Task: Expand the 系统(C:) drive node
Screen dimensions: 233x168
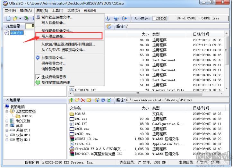Action: pyautogui.click(x=7, y=130)
